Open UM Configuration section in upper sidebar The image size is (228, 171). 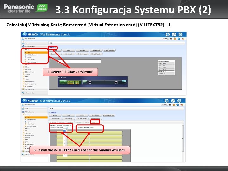pyautogui.click(x=35, y=89)
